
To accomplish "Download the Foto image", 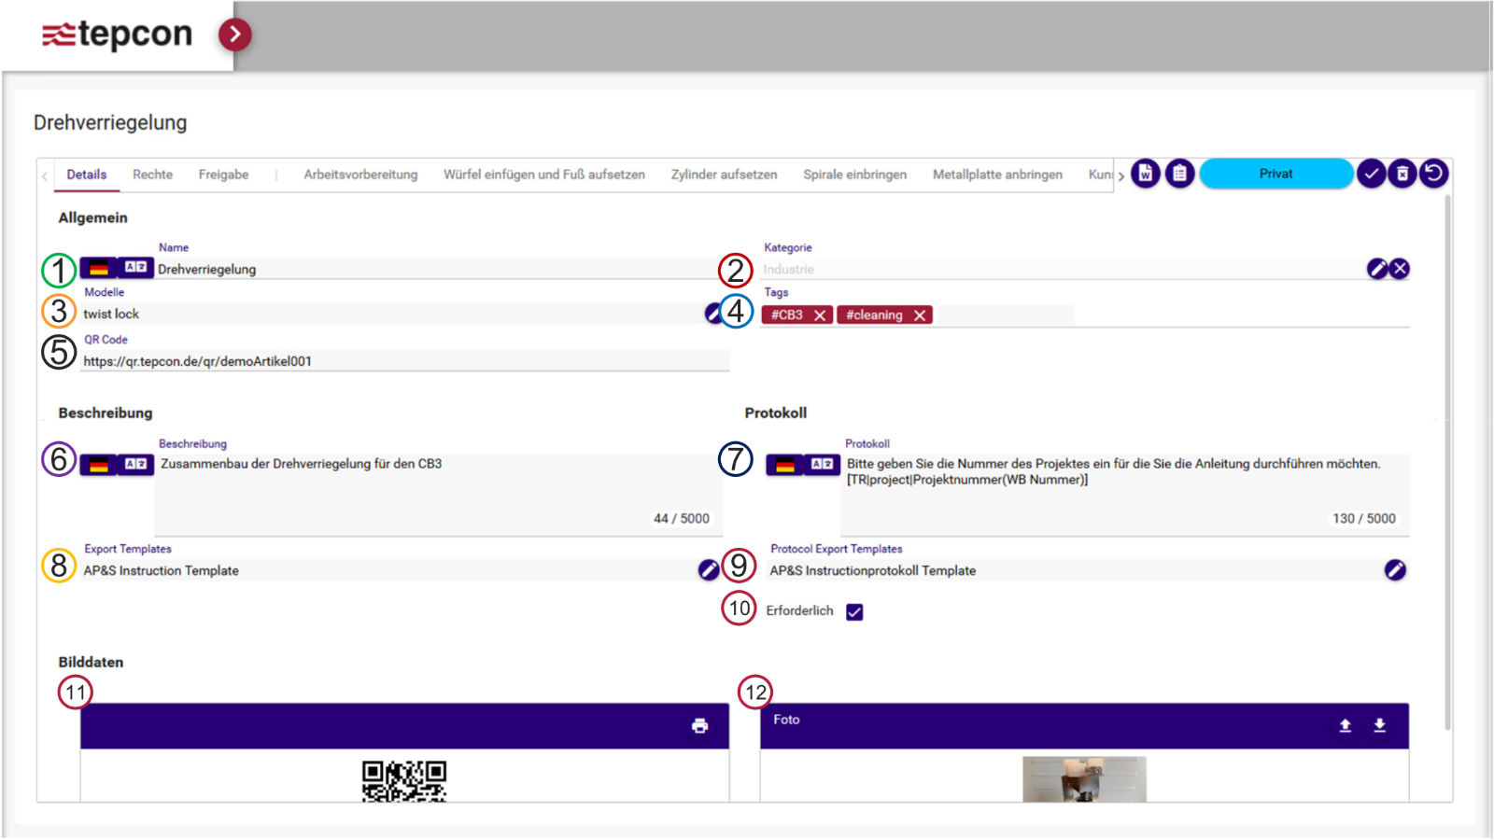I will point(1379,726).
